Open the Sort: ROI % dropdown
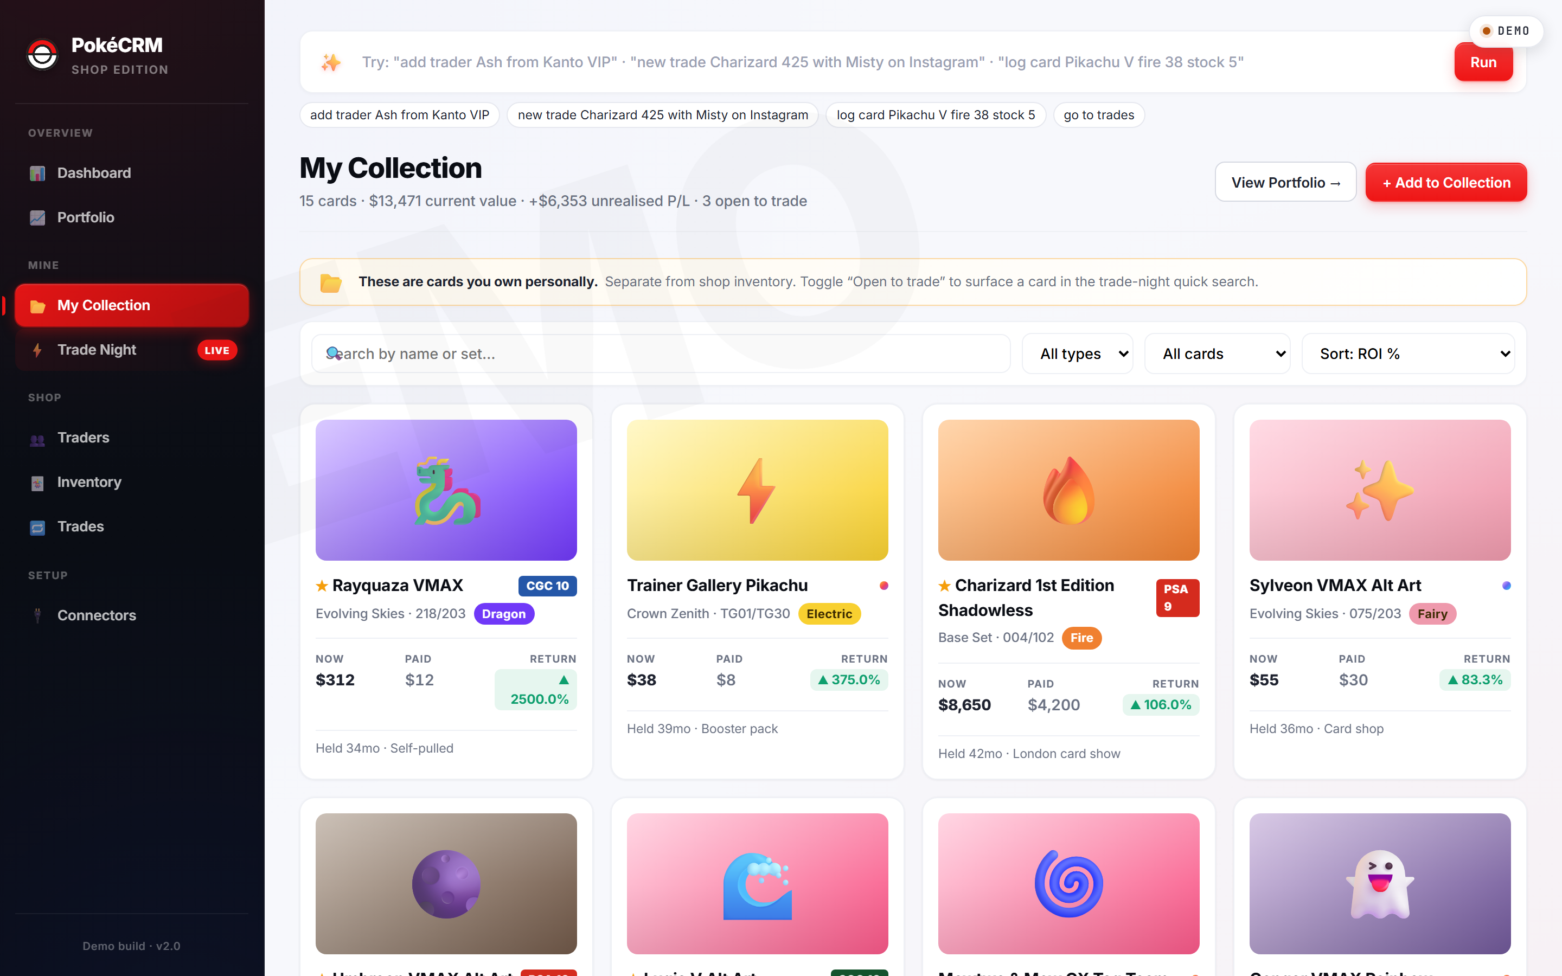 tap(1409, 354)
